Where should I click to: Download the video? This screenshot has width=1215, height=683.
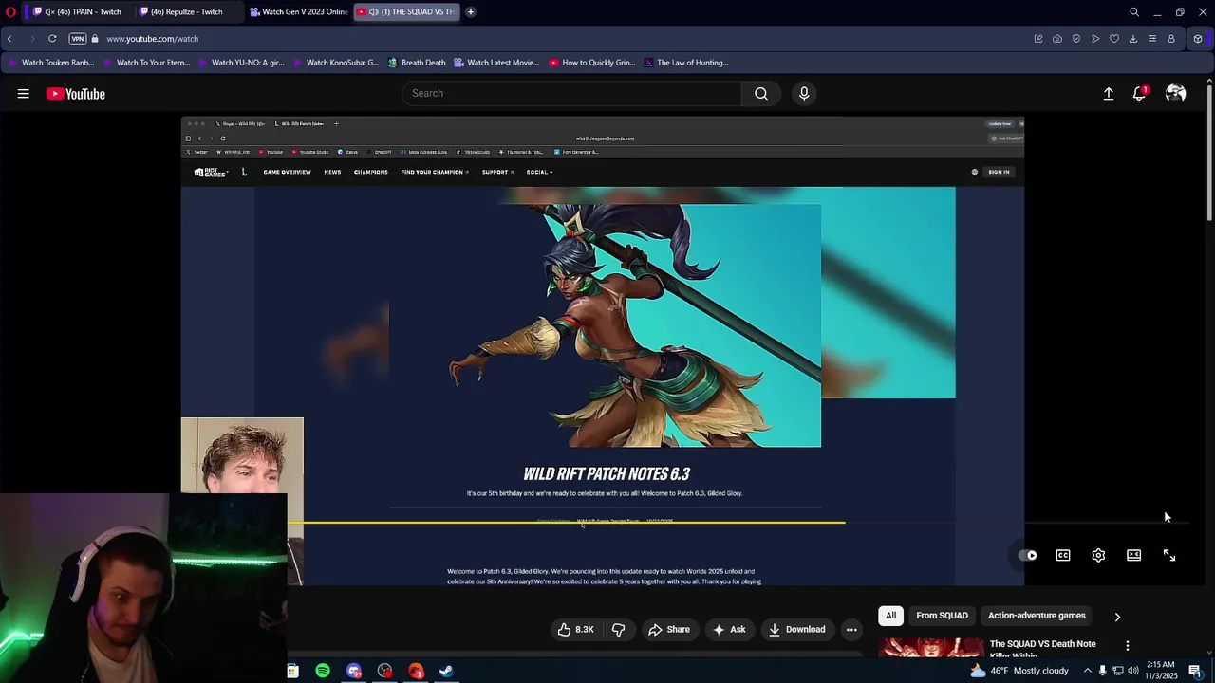(x=796, y=629)
